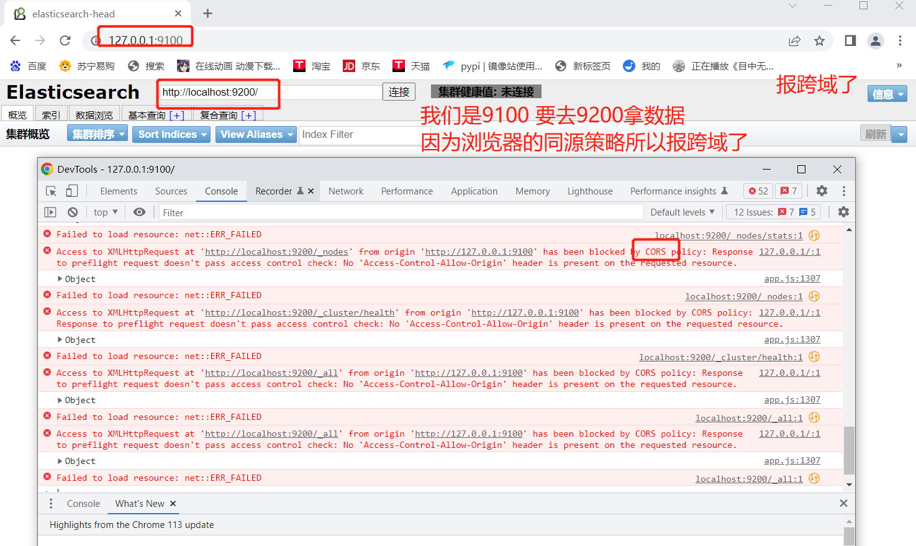This screenshot has height=546, width=916.
Task: Open the 信息 dropdown button
Action: [x=887, y=94]
